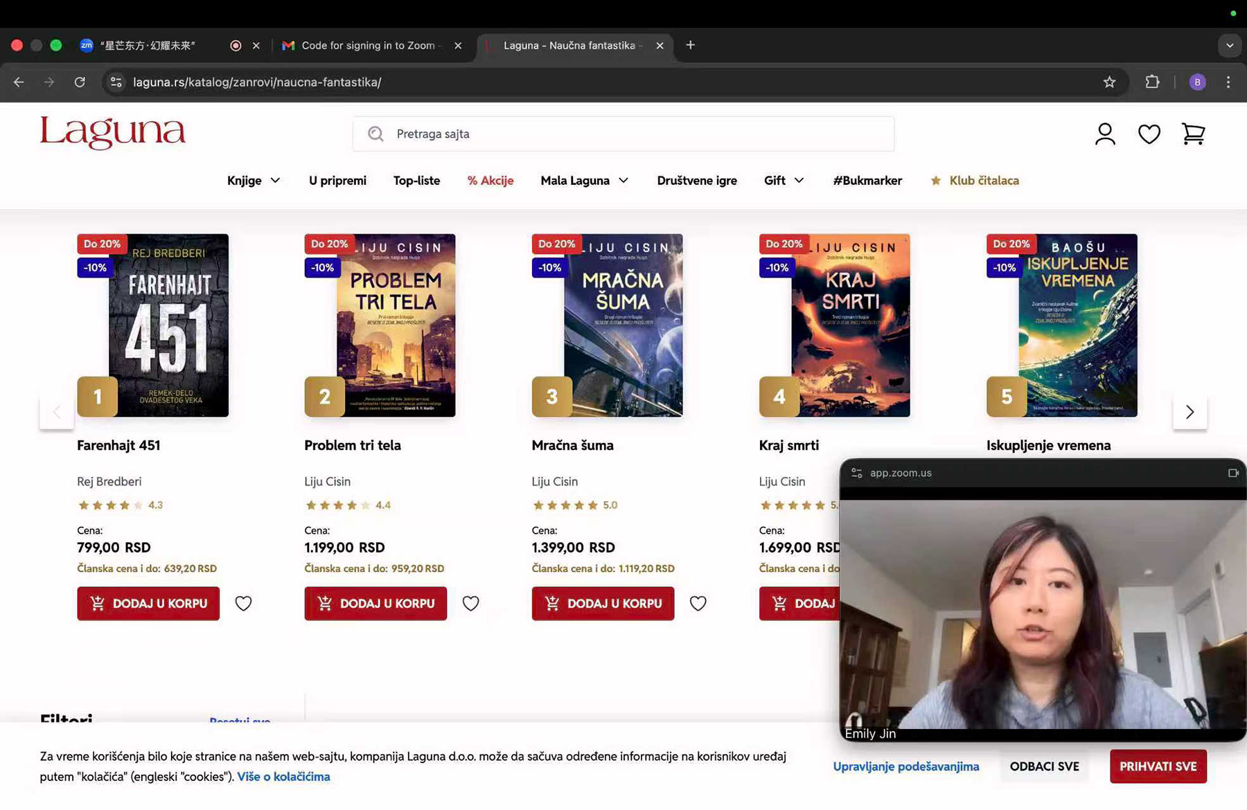Toggle wishlist heart for Farenhajt 451

coord(243,603)
